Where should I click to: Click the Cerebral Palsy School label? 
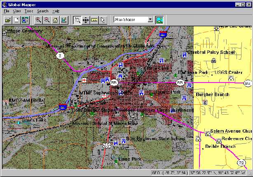click(211, 52)
